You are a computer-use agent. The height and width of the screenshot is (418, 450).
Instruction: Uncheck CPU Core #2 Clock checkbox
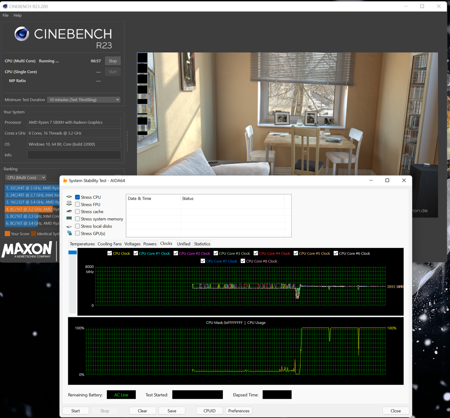[176, 253]
